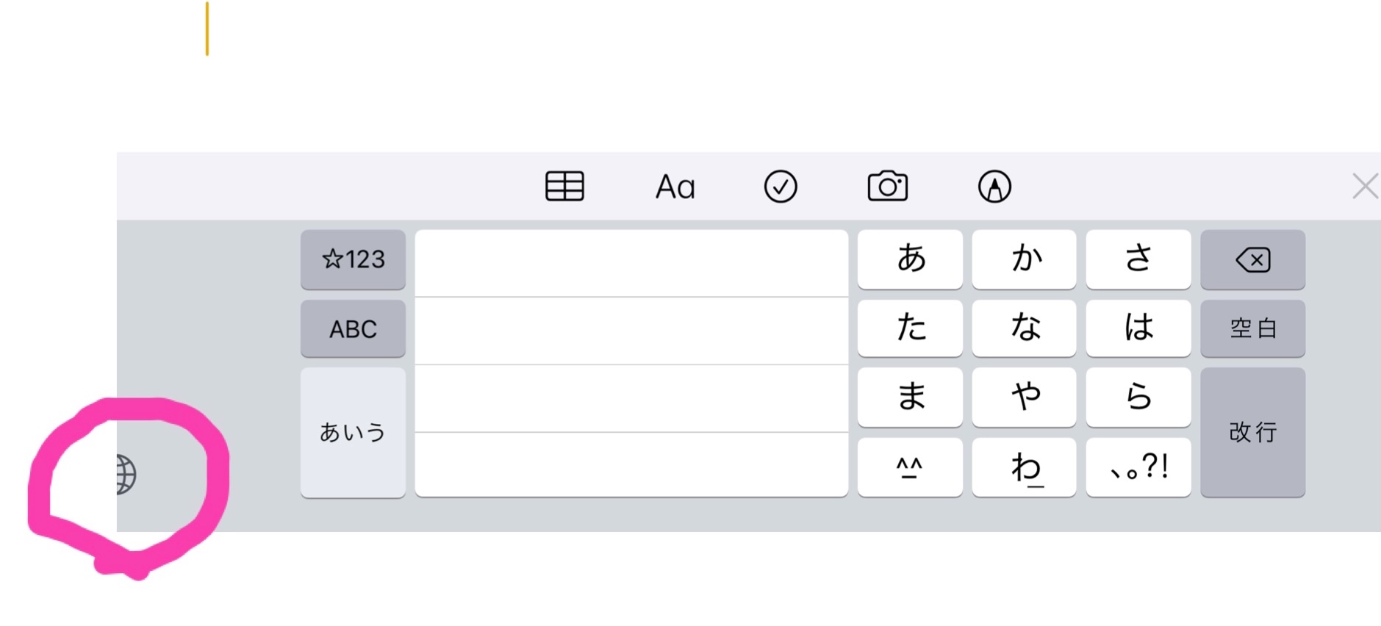The image size is (1381, 626).
Task: Tap the ^_^ emoticon key
Action: pyautogui.click(x=910, y=467)
